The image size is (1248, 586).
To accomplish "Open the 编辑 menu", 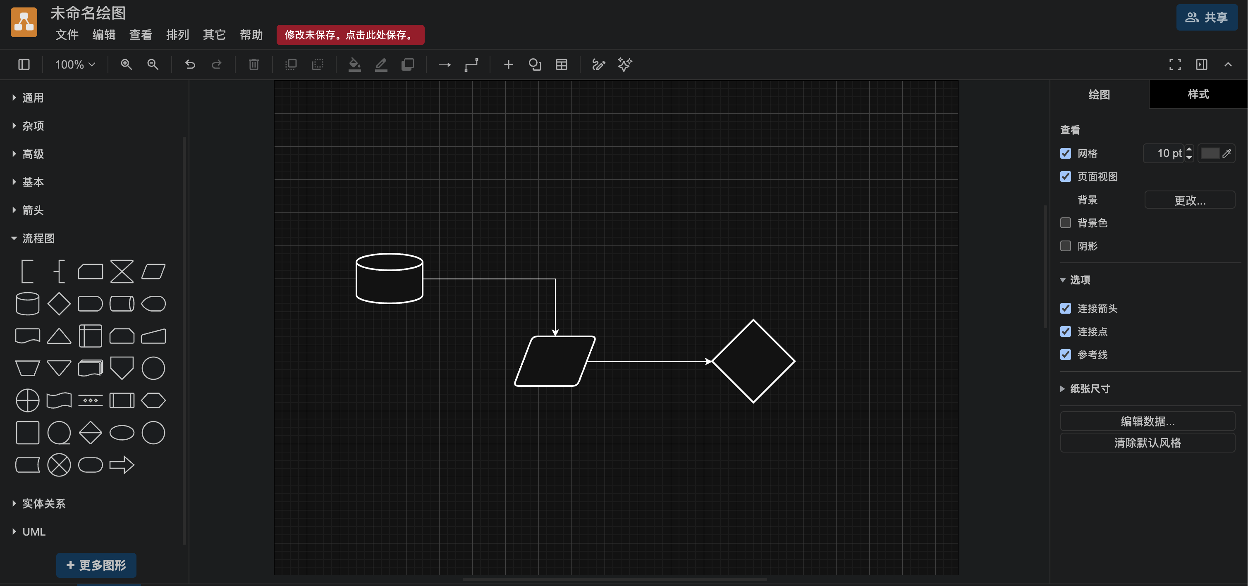I will (x=104, y=35).
